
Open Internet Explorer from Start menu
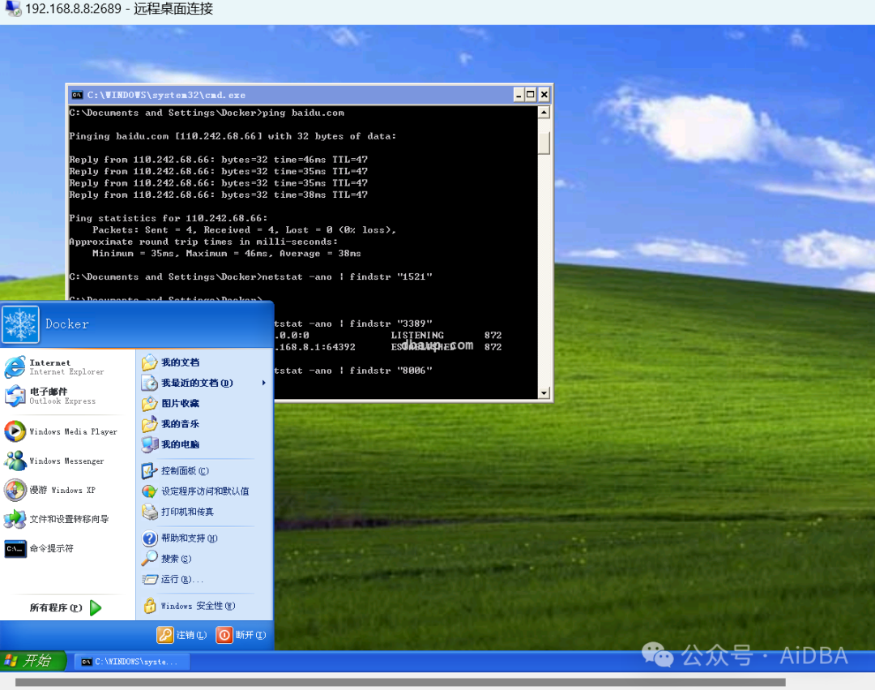pos(66,366)
